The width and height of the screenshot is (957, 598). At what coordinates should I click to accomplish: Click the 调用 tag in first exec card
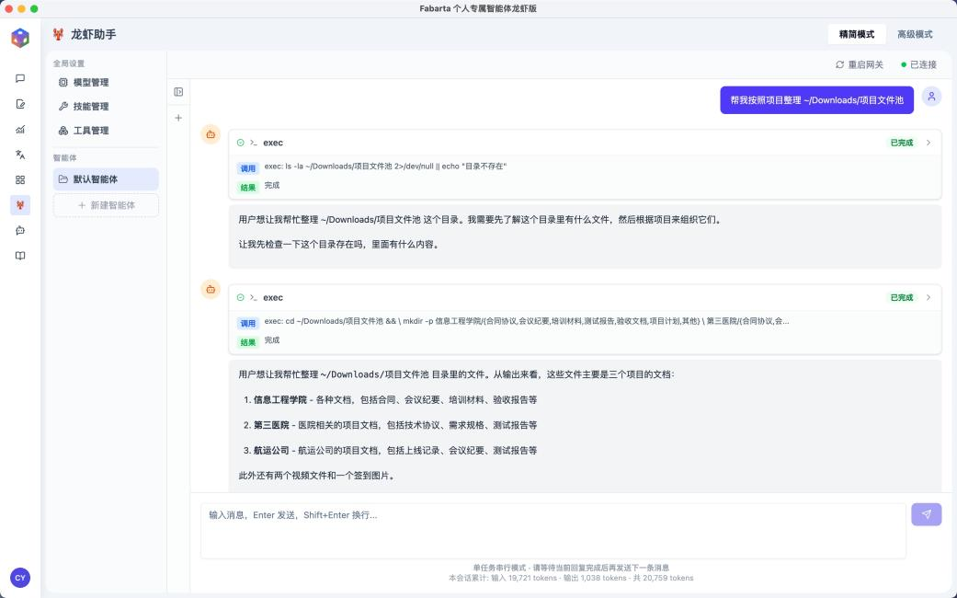[x=248, y=168]
